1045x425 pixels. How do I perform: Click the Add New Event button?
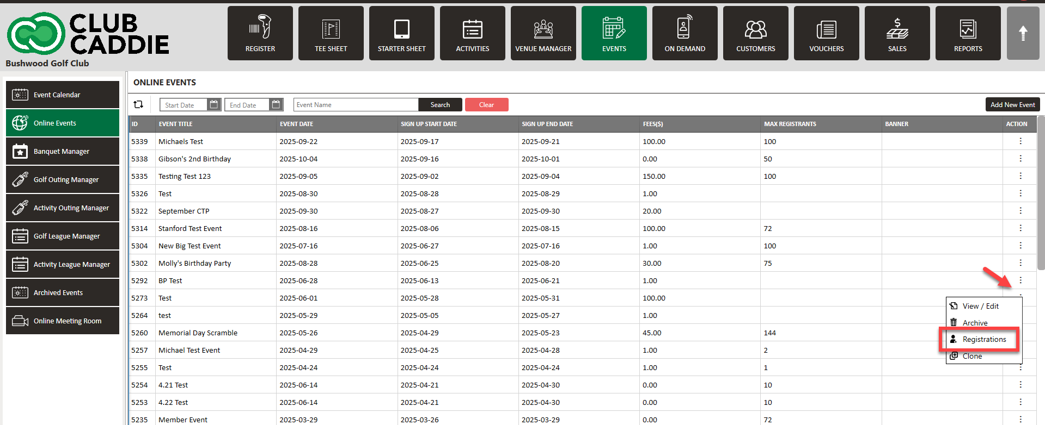[1012, 104]
